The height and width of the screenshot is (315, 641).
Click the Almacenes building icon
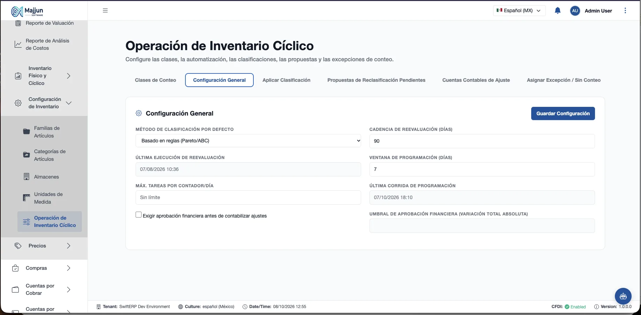click(26, 176)
